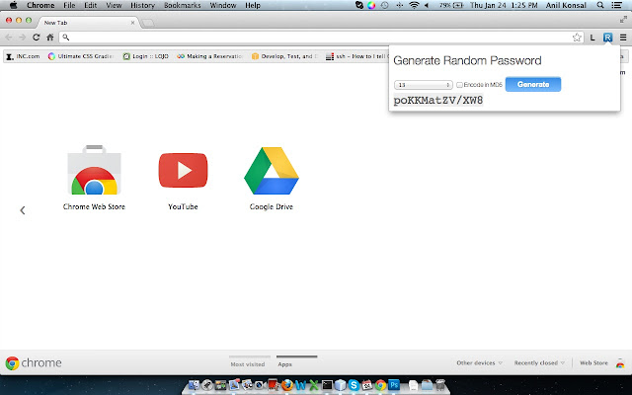
Task: Select the generated password text poKKMatZV/XW8
Action: 438,100
